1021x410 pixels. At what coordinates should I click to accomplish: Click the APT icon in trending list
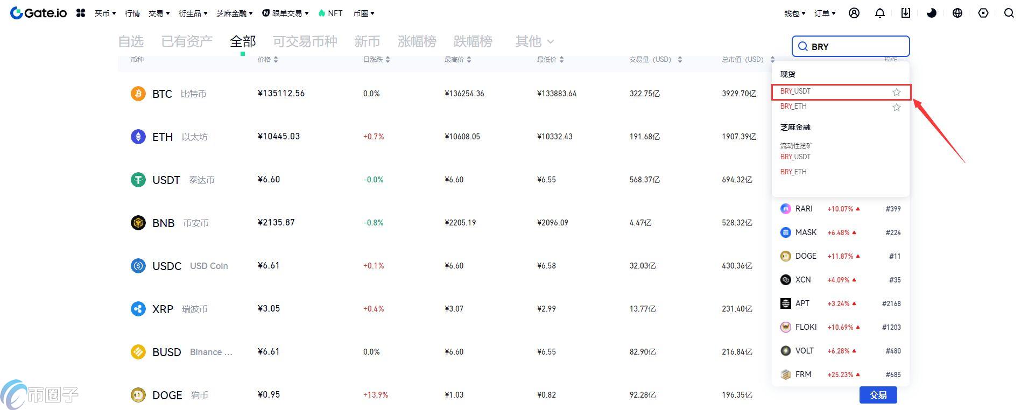786,303
